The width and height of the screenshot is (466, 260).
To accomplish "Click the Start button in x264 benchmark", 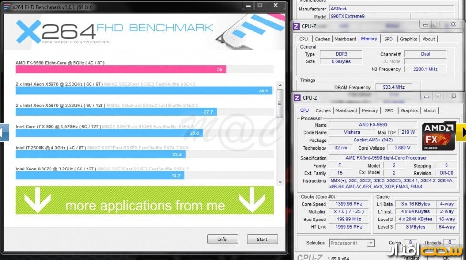I will [x=262, y=239].
